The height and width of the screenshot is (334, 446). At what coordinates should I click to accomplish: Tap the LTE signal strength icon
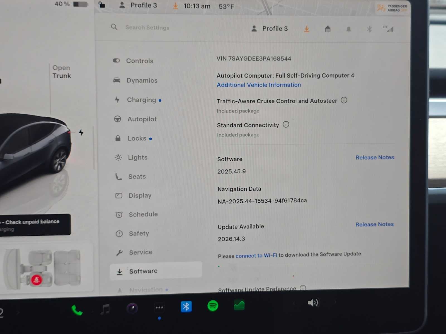click(x=388, y=29)
